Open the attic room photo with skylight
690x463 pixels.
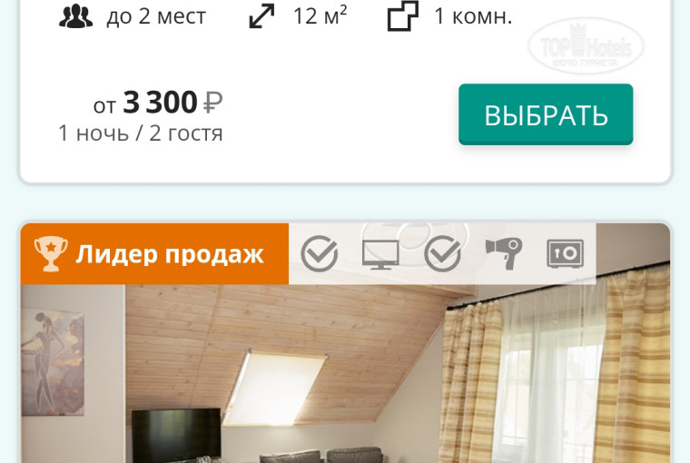tap(345, 373)
